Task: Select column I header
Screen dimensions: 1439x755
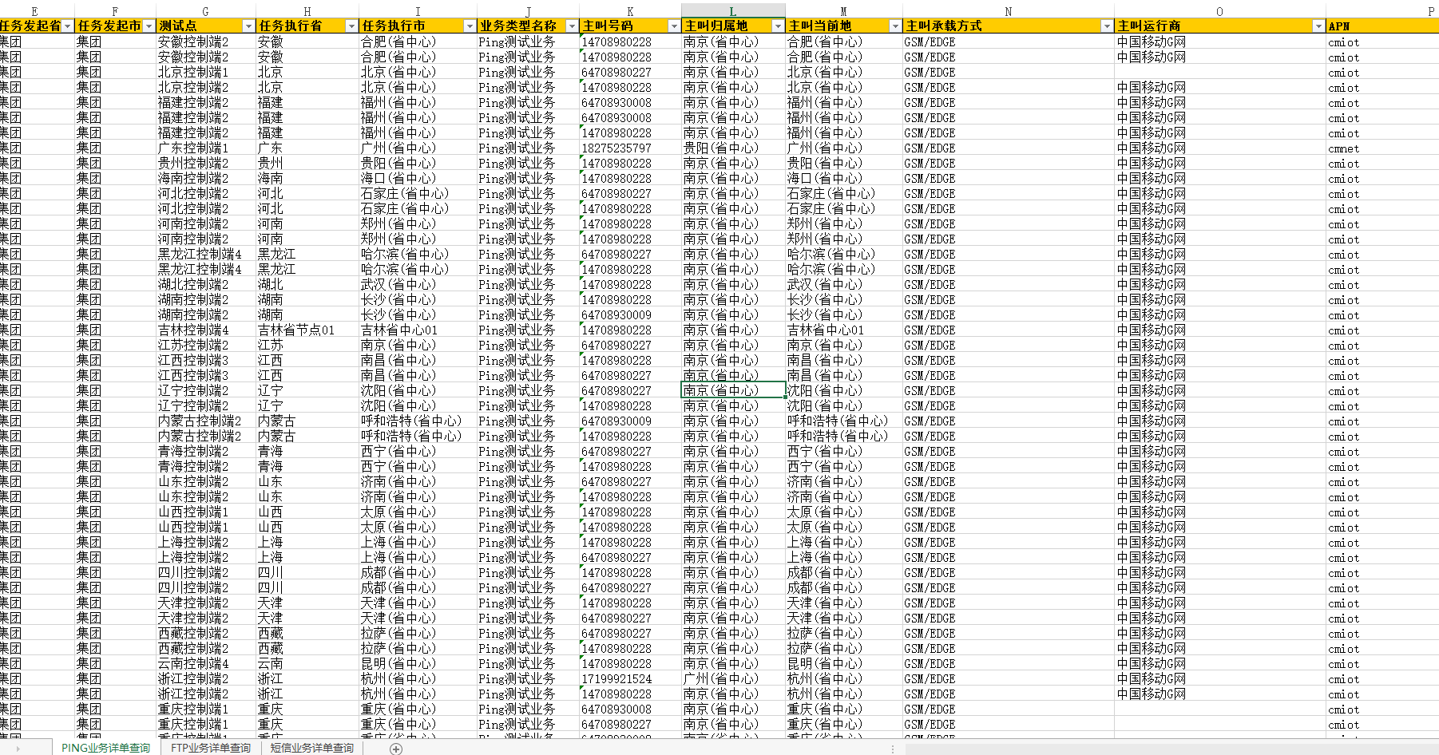Action: tap(418, 11)
